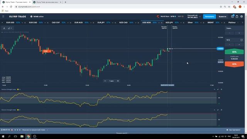The width and height of the screenshot is (247, 139).
Task: Open Windows taskbar search
Action: click(x=9, y=136)
